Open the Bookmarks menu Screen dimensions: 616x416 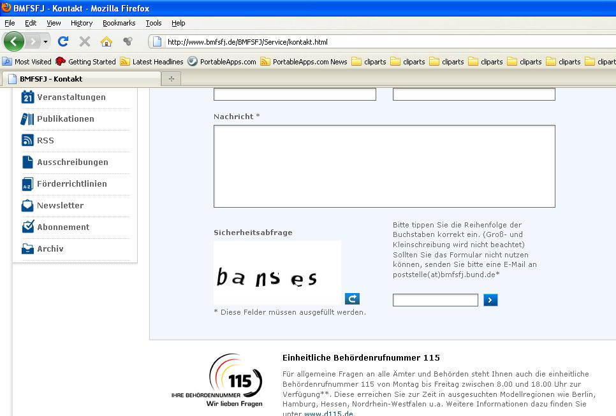click(119, 23)
